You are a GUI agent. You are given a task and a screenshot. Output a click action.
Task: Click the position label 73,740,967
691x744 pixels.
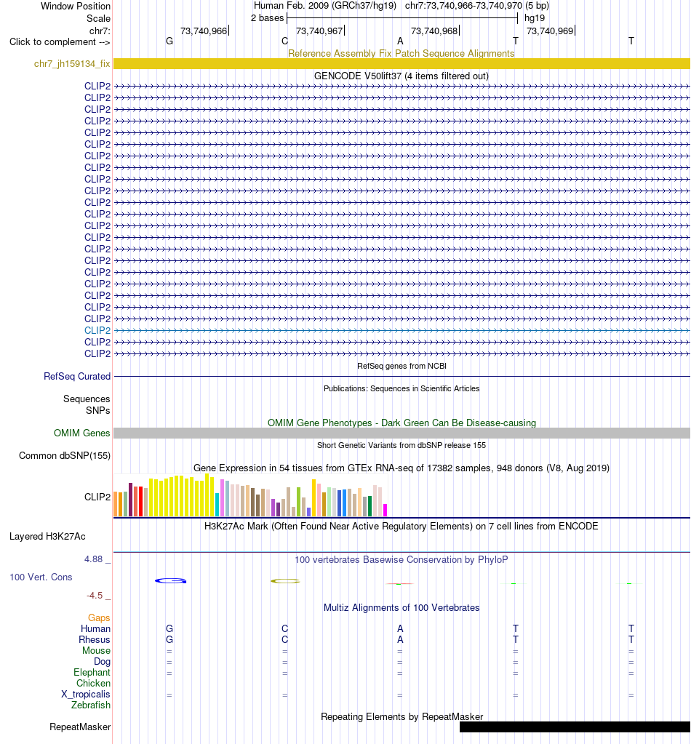click(x=319, y=31)
